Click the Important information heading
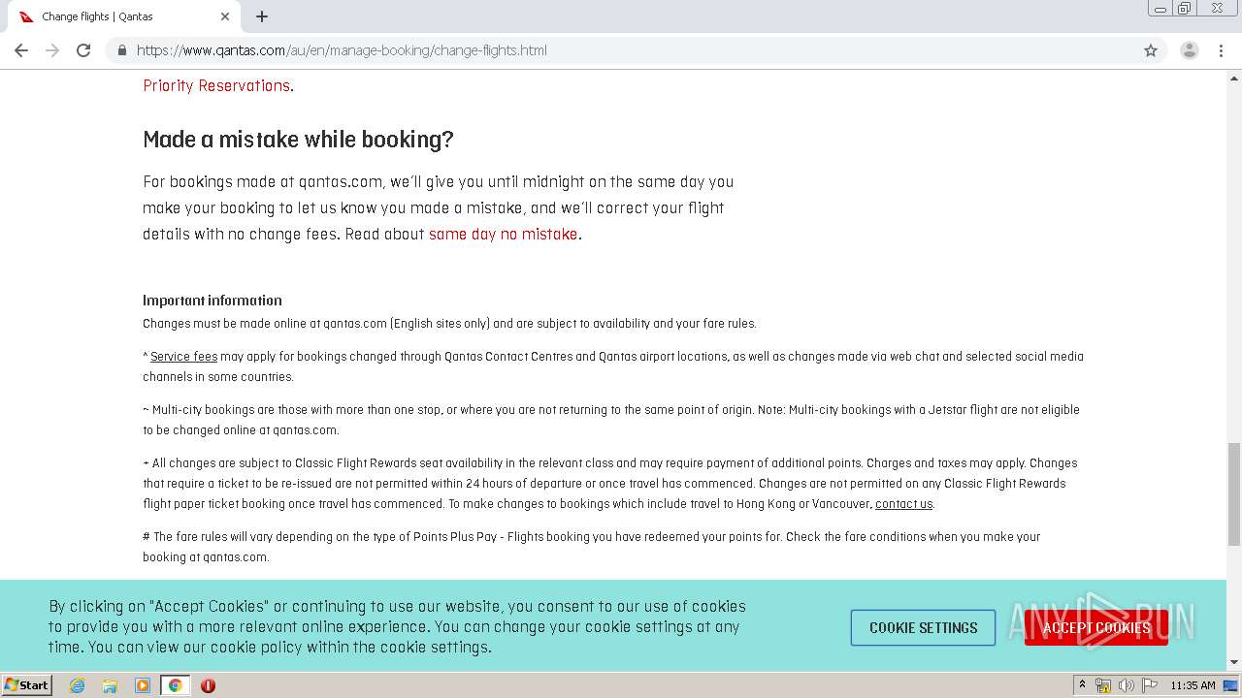Viewport: 1242px width, 698px height. click(212, 301)
